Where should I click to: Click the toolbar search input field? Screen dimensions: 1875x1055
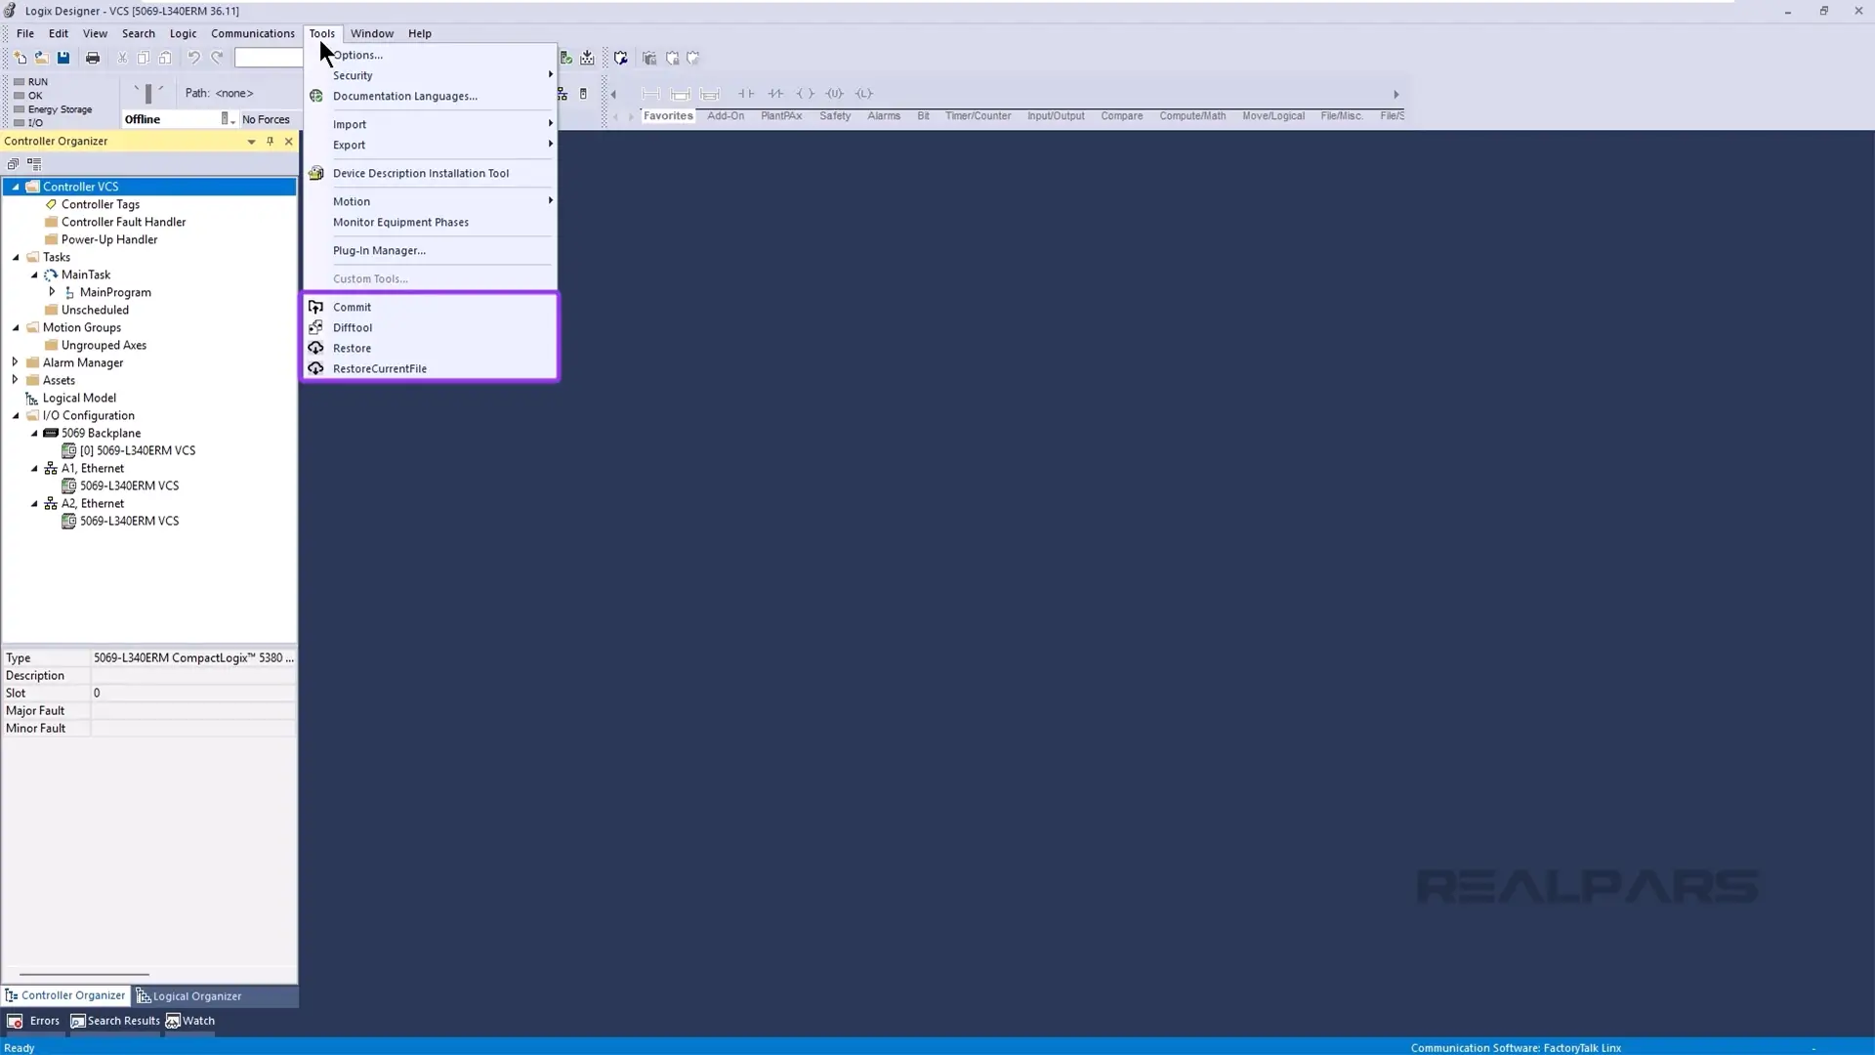click(269, 59)
